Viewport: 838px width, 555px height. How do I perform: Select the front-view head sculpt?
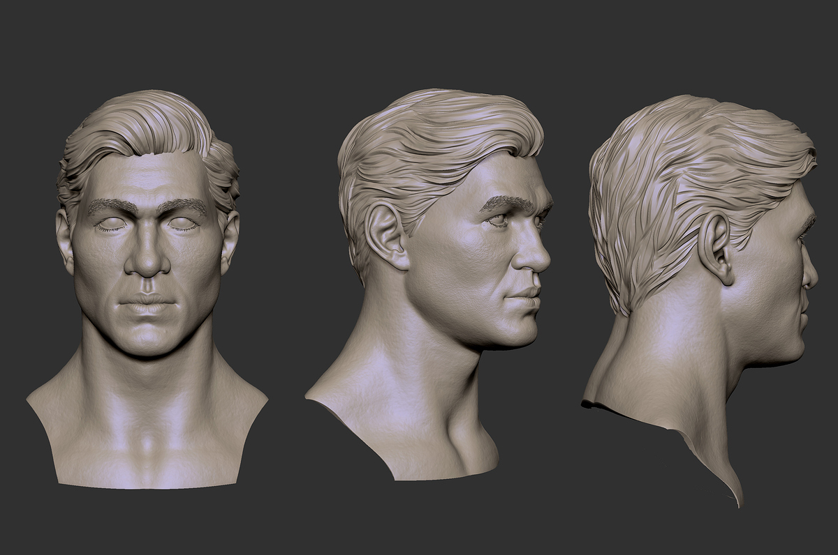click(147, 289)
